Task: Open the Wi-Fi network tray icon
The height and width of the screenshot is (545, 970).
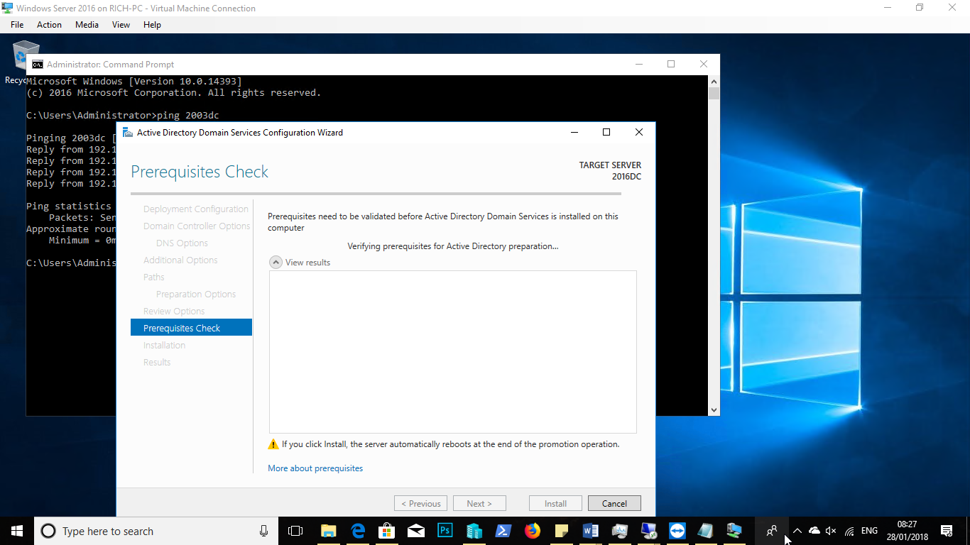Action: coord(849,531)
